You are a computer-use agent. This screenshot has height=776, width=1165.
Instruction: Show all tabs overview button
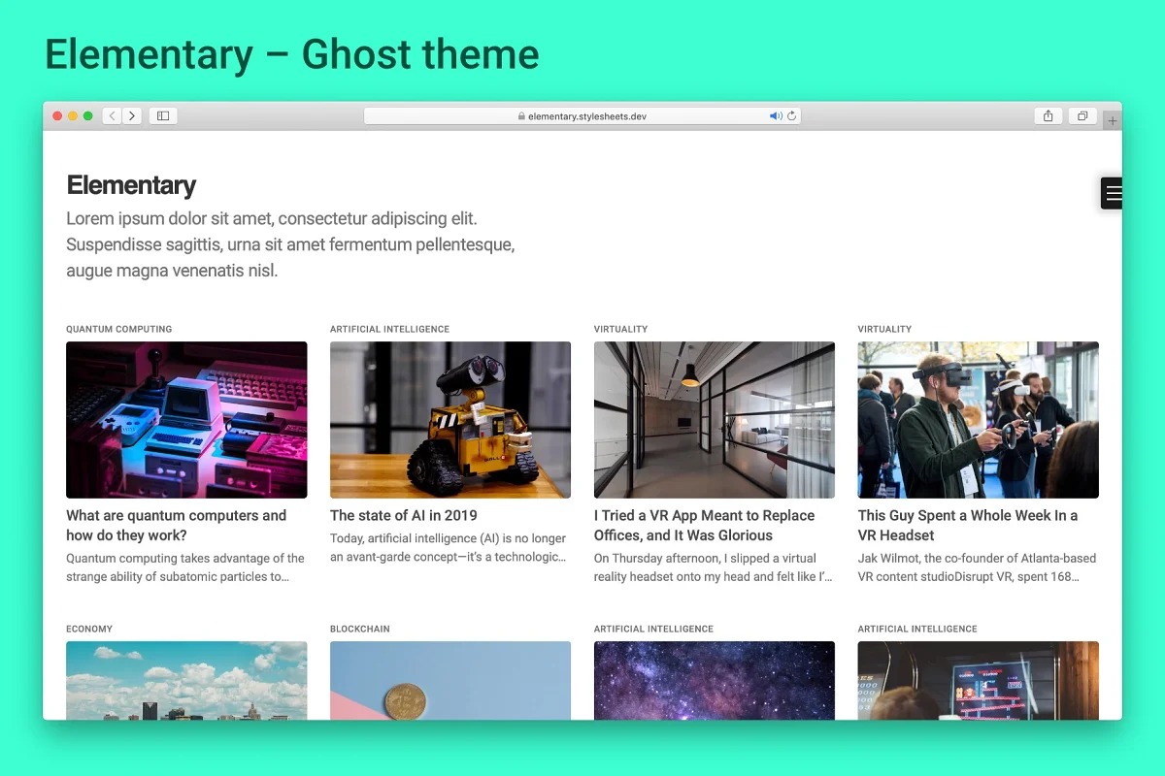pos(1082,116)
